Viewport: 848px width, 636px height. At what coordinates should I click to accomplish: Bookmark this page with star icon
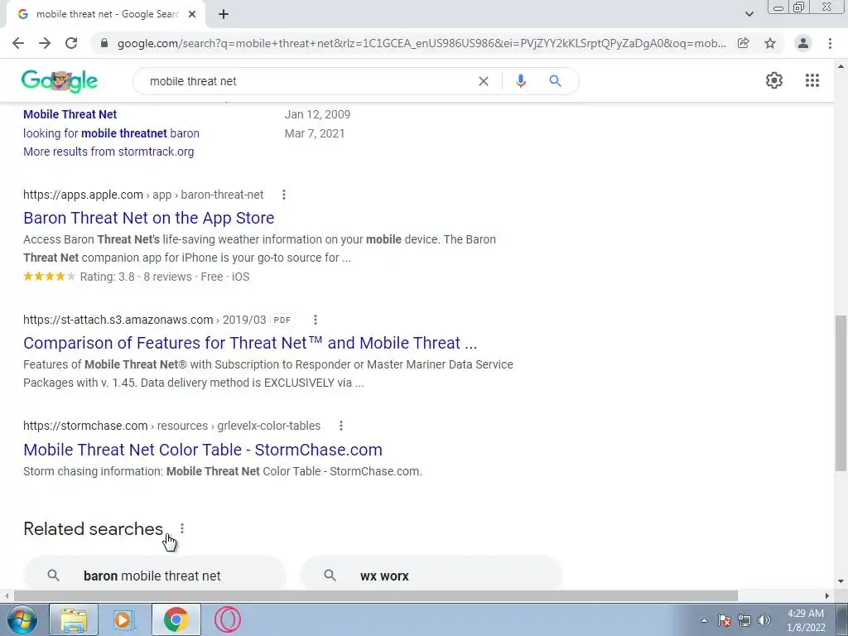tap(770, 43)
